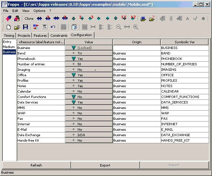Viewport: 212px width, 176px height.
Task: Click the plain teal left arrow icon
Action: [x=99, y=18]
